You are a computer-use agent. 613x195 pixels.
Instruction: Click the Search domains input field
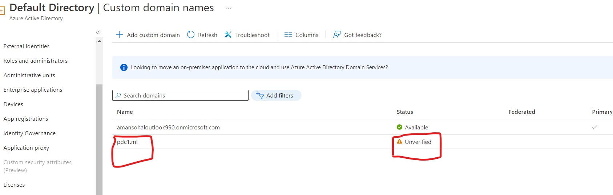click(x=180, y=95)
